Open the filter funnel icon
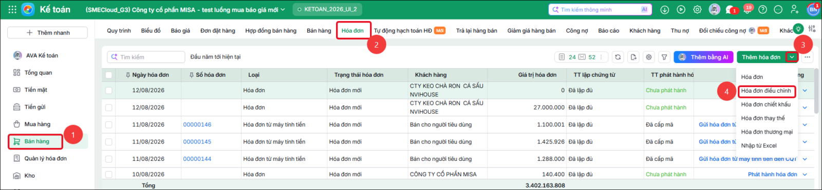 pos(664,57)
